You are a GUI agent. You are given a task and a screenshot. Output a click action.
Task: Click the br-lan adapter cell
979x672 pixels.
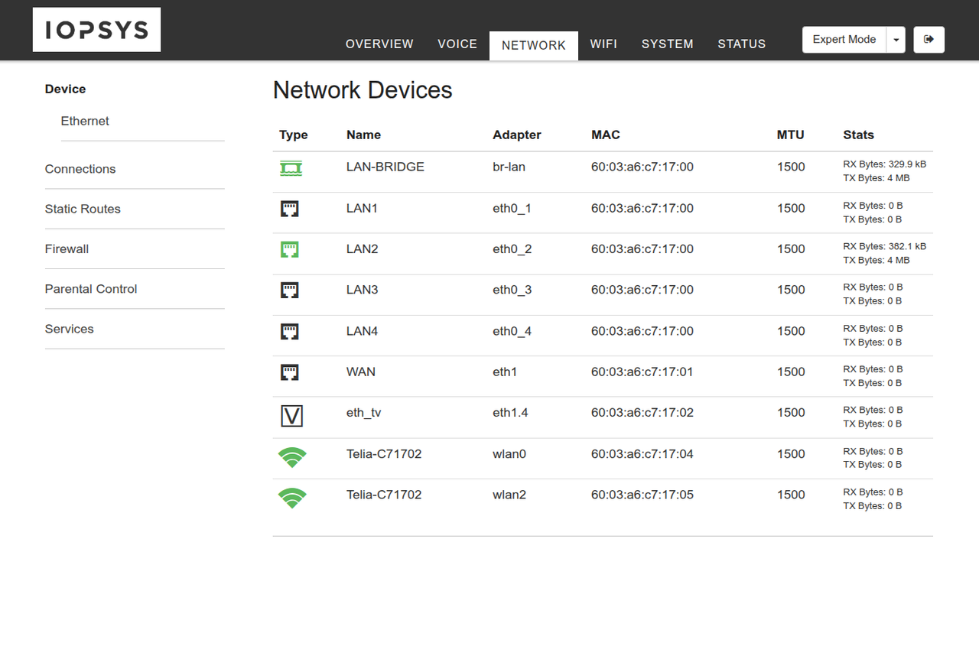pos(509,167)
